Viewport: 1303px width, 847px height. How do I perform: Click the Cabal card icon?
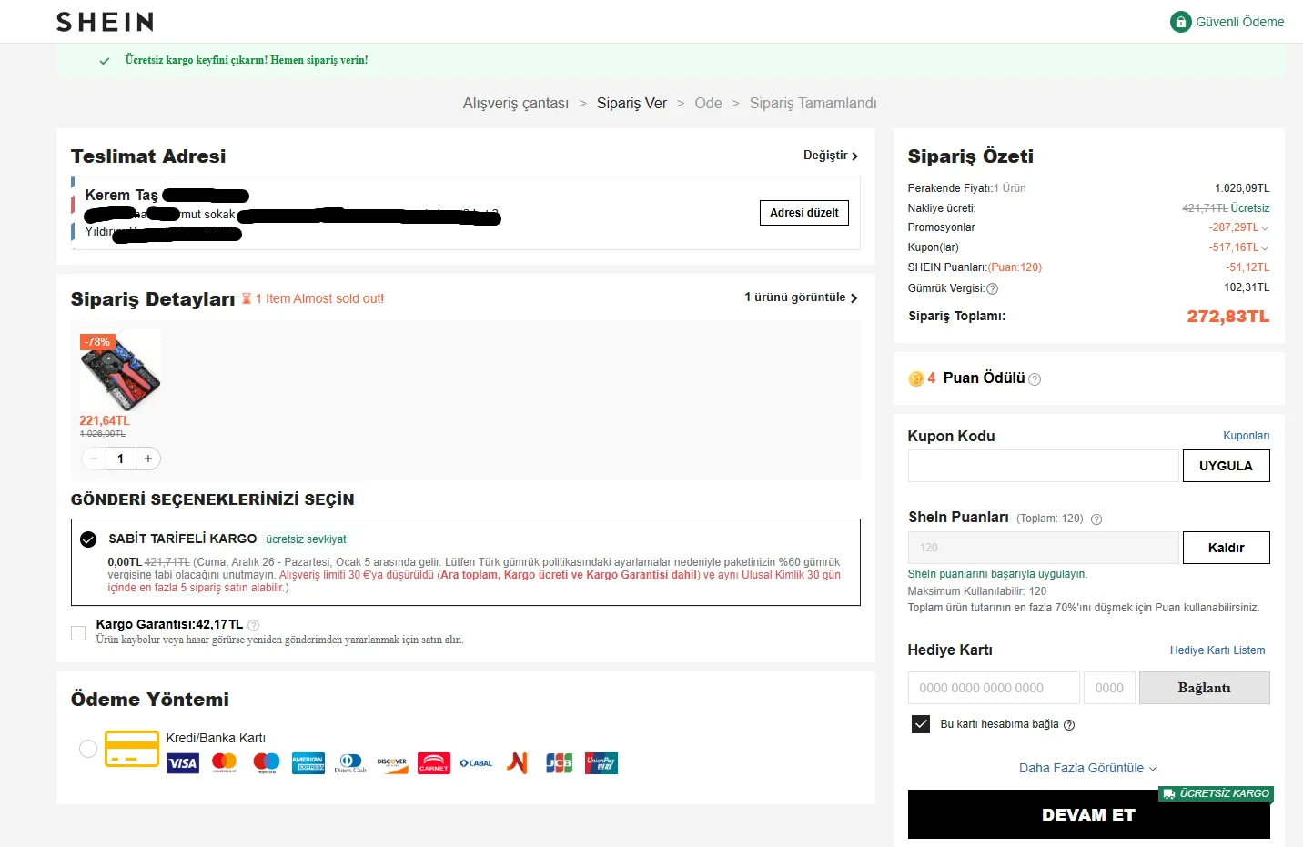pyautogui.click(x=476, y=763)
